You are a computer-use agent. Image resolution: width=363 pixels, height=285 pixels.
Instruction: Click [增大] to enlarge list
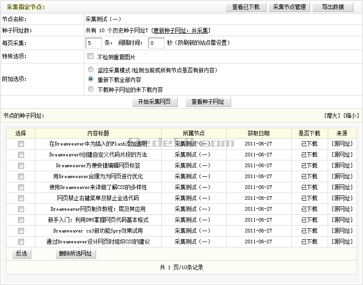click(x=332, y=116)
